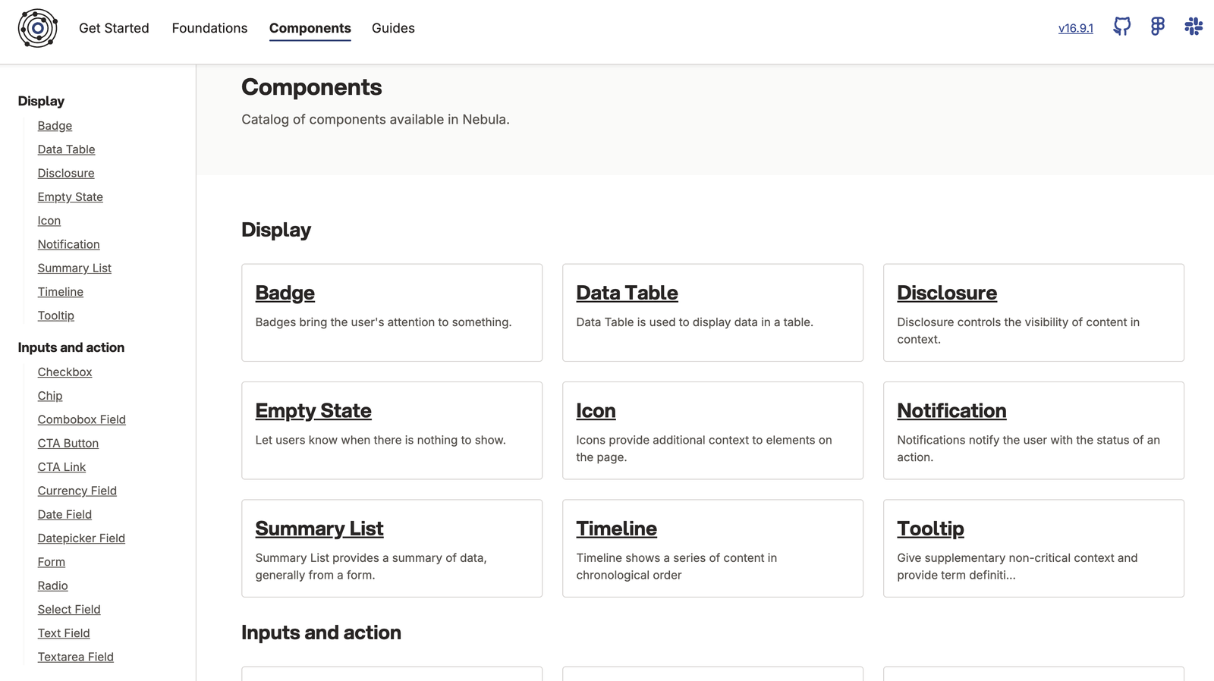Open Timeline in the sidebar
This screenshot has width=1214, height=681.
pyautogui.click(x=61, y=292)
